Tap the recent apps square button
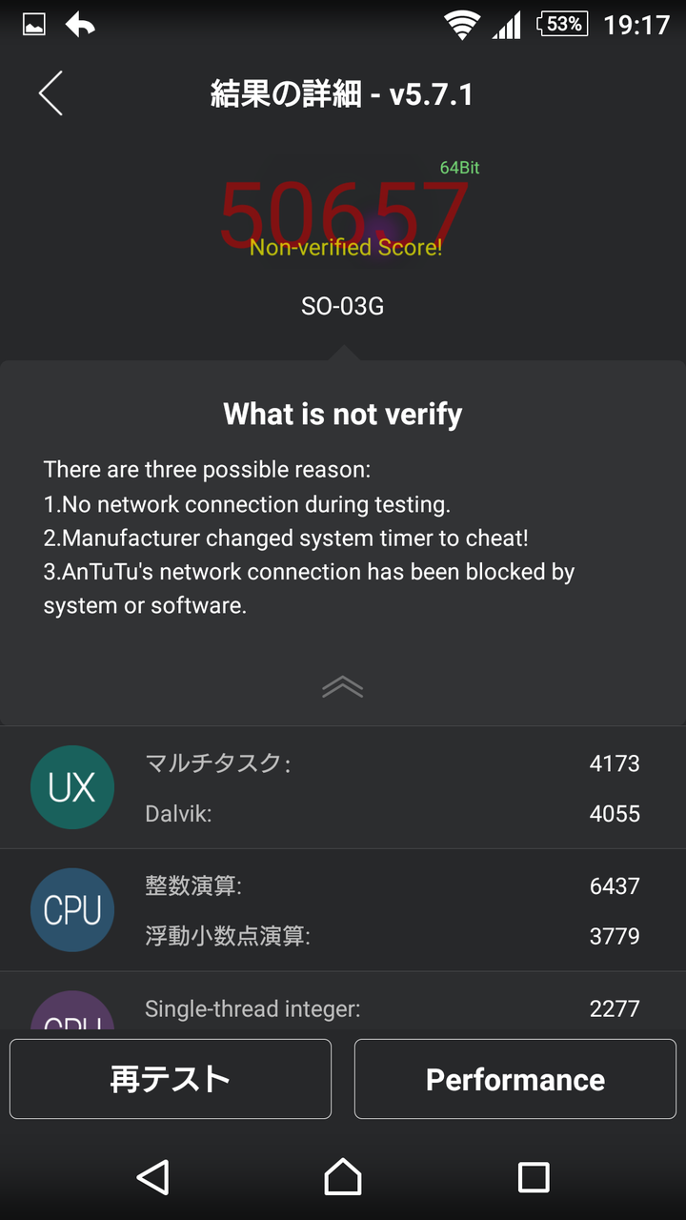 point(534,1177)
